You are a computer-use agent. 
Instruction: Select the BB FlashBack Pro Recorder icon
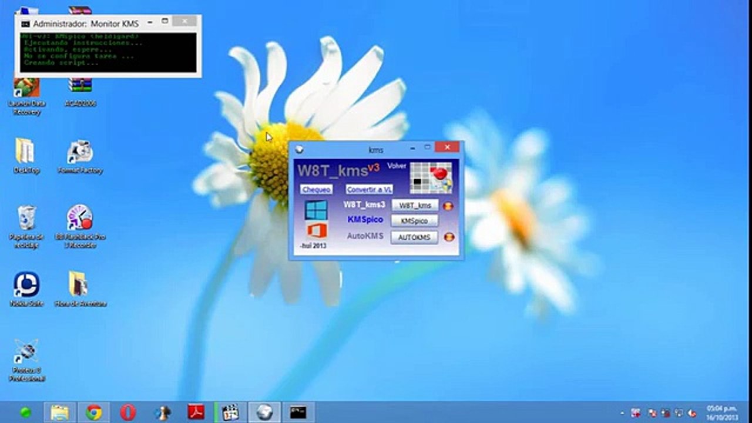(80, 226)
